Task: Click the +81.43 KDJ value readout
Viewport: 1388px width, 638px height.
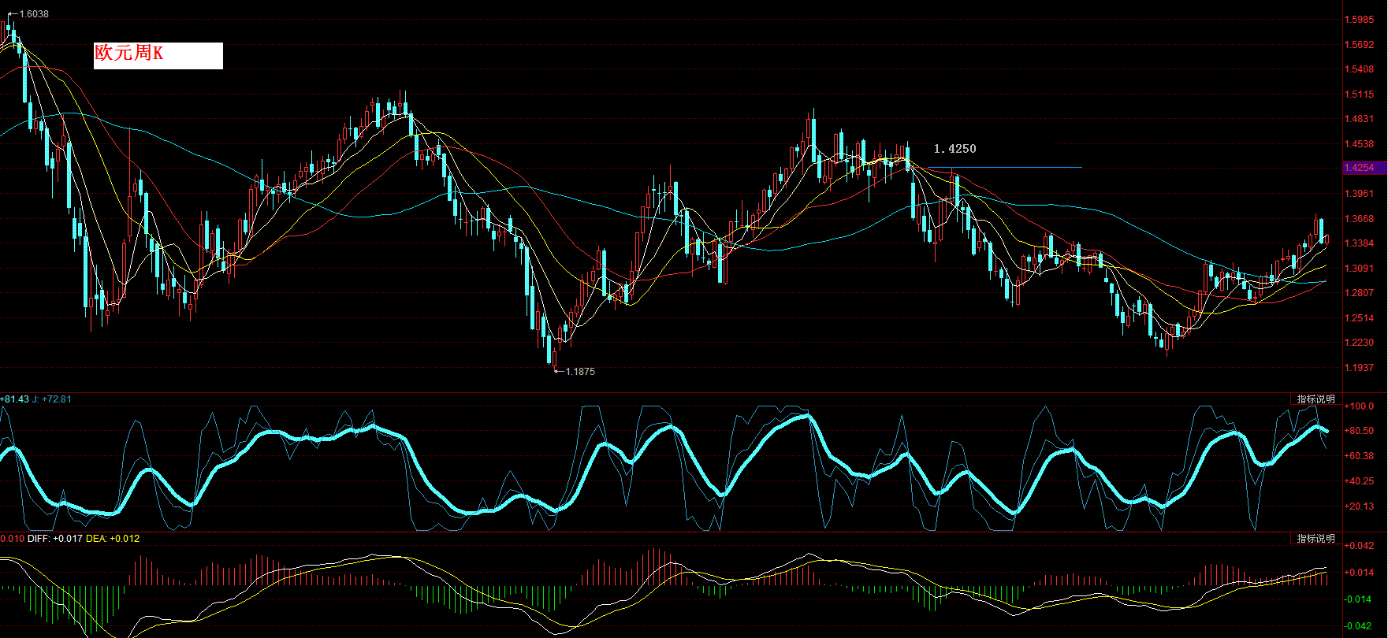Action: (14, 399)
